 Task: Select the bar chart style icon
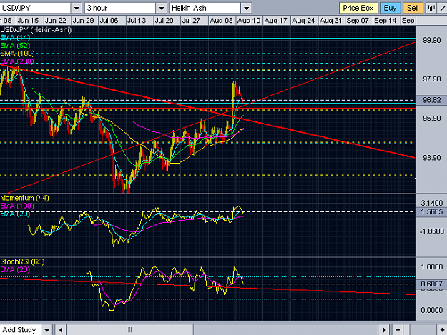point(431,8)
